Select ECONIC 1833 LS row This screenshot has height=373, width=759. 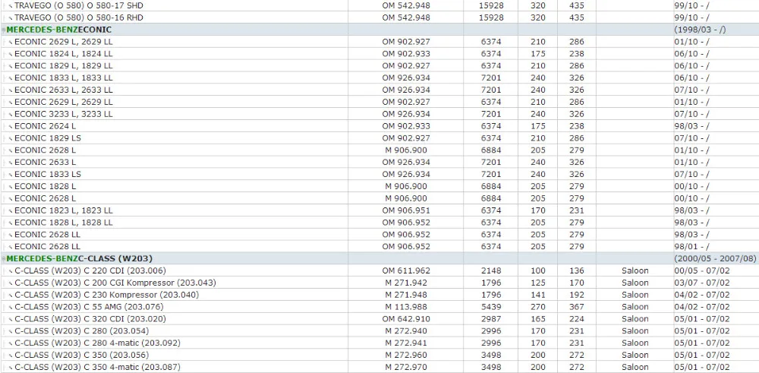(379, 174)
